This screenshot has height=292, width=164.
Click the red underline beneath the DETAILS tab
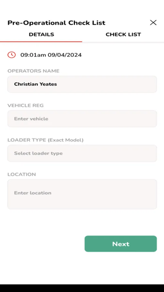click(x=41, y=42)
